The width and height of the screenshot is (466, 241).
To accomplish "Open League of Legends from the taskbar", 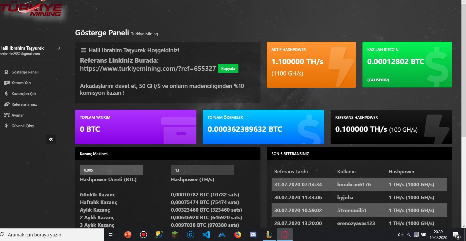I will coord(269,235).
